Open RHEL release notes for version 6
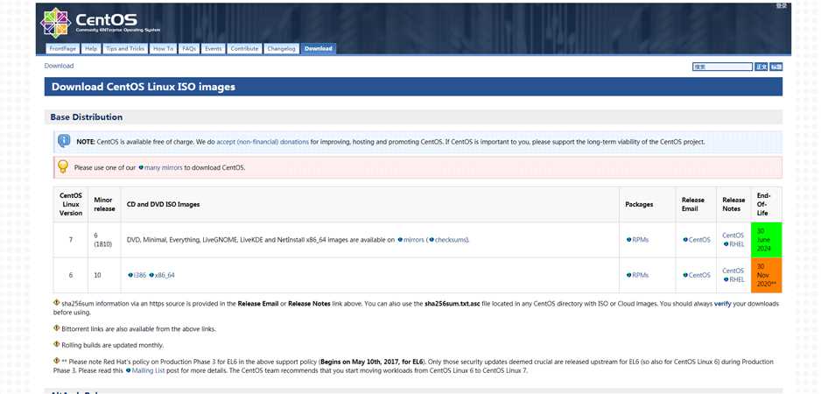821x394 pixels. [x=737, y=280]
